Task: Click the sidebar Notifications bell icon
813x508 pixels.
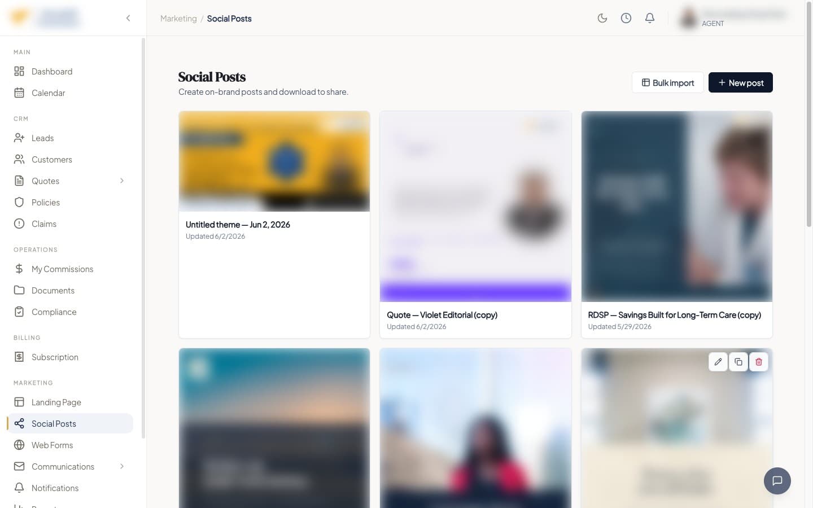Action: (x=19, y=488)
